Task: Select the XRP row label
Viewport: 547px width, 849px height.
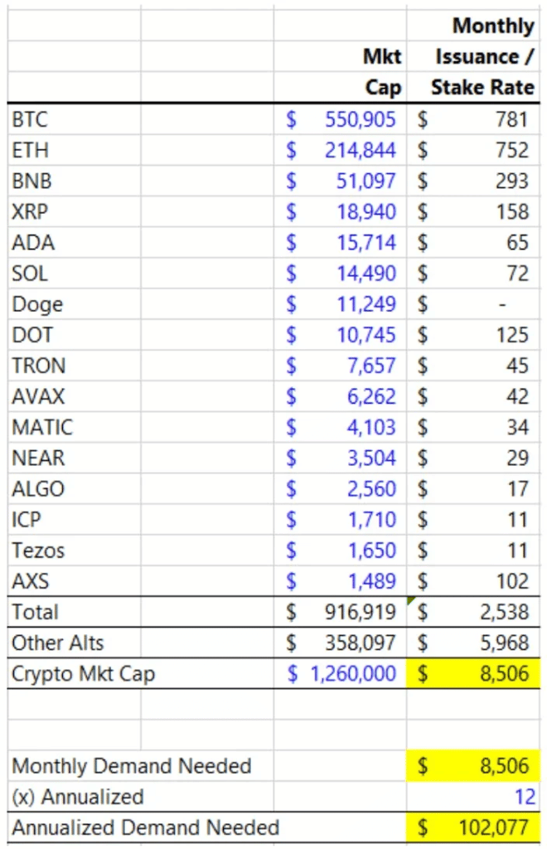Action: pos(30,211)
